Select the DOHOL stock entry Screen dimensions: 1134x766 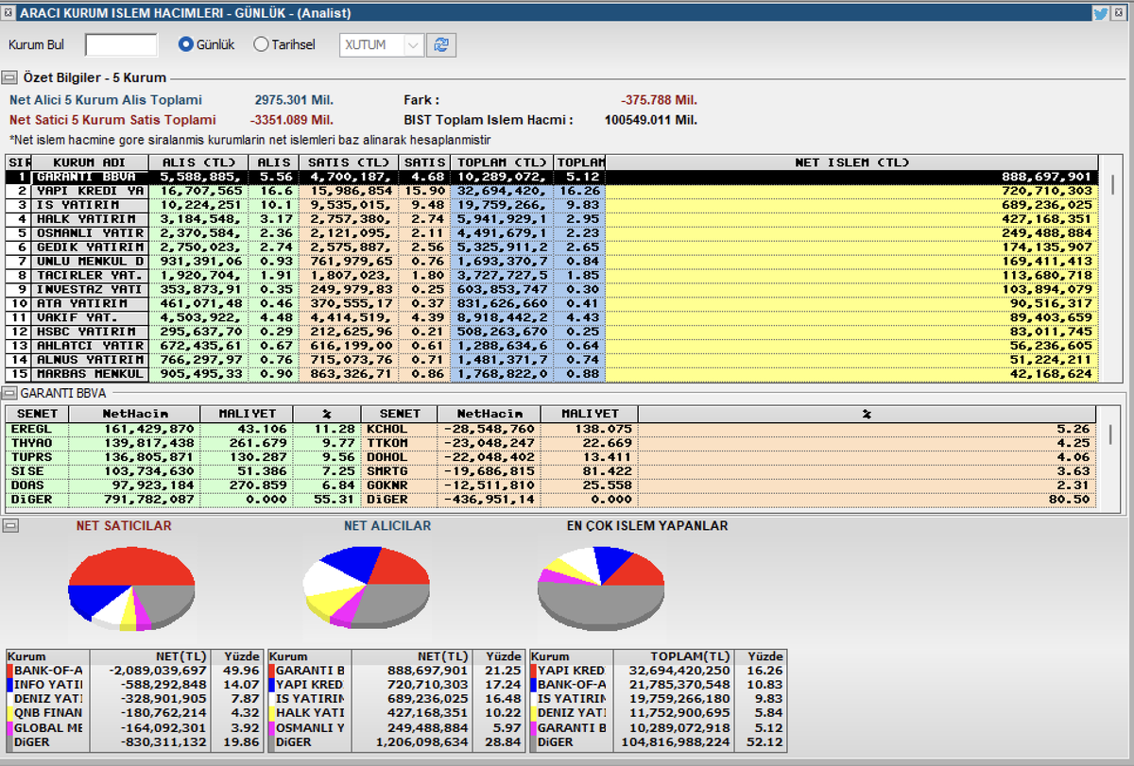point(729,457)
